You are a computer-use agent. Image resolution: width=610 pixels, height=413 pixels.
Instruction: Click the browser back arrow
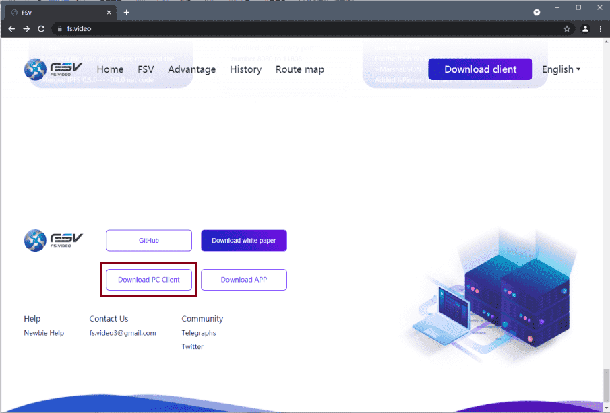11,29
